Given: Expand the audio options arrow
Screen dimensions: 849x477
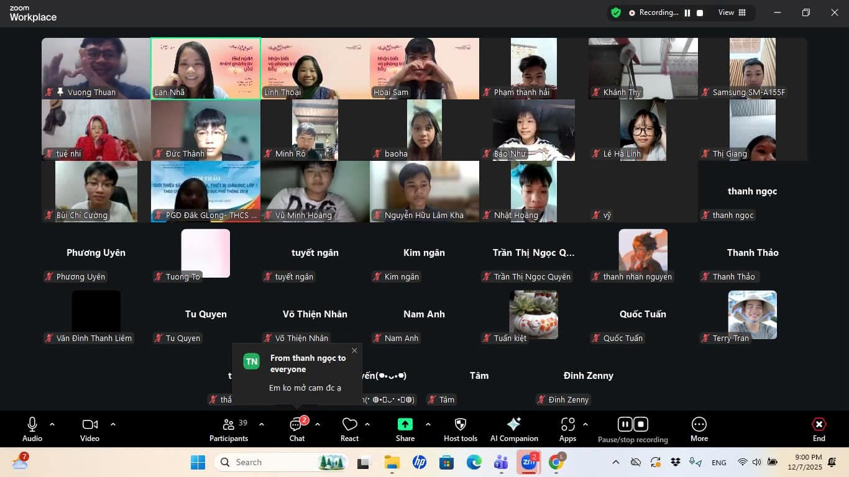Looking at the screenshot, I should (52, 424).
